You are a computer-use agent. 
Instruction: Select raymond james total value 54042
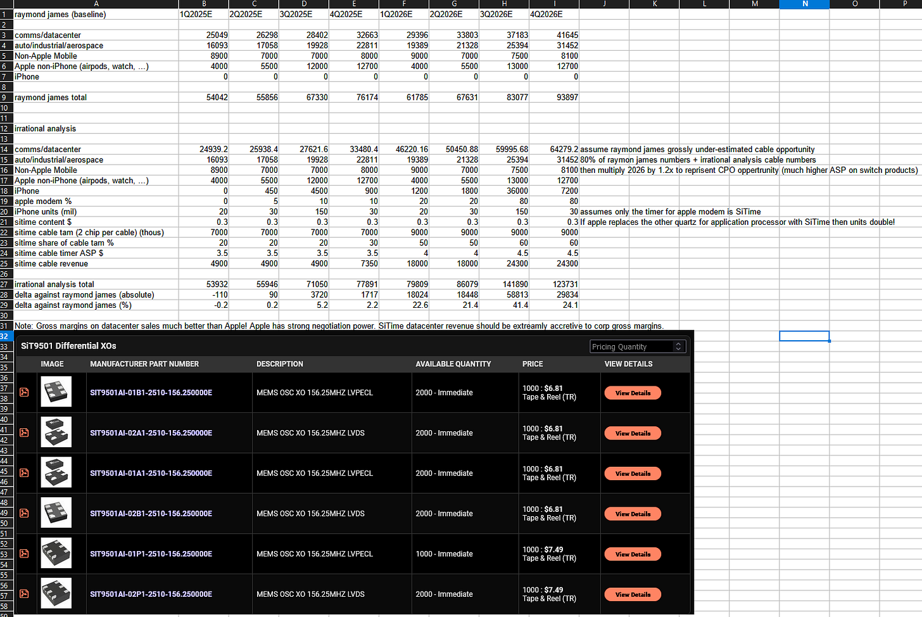203,98
